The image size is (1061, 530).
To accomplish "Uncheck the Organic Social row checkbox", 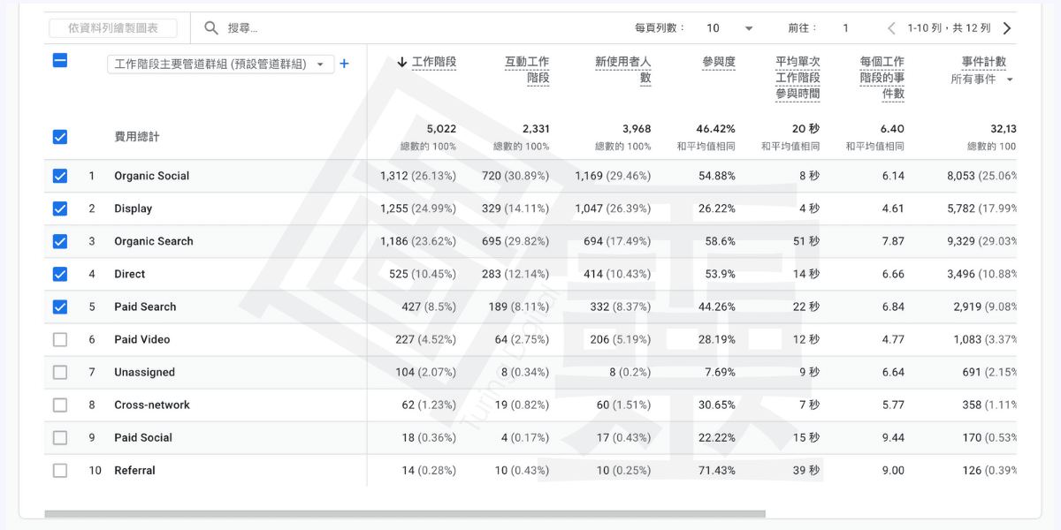I will (60, 176).
